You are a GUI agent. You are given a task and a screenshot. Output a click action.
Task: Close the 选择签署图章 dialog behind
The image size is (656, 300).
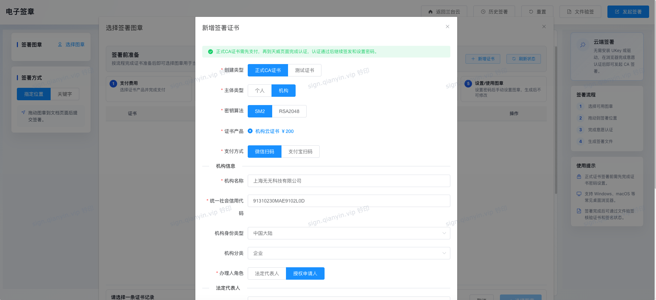click(x=544, y=27)
